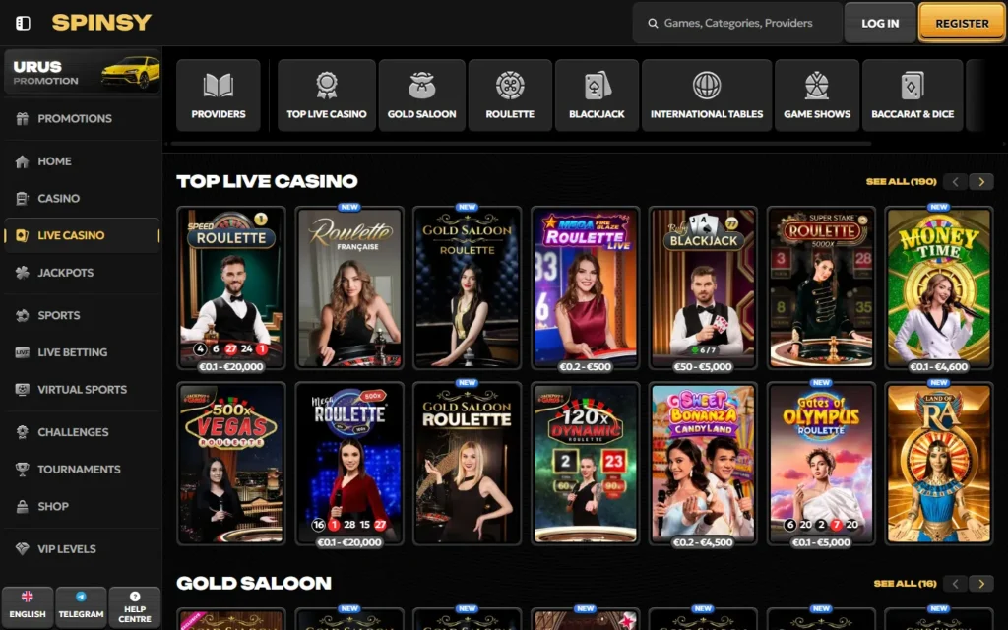The height and width of the screenshot is (630, 1008).
Task: Click the search magnifier icon
Action: click(653, 24)
